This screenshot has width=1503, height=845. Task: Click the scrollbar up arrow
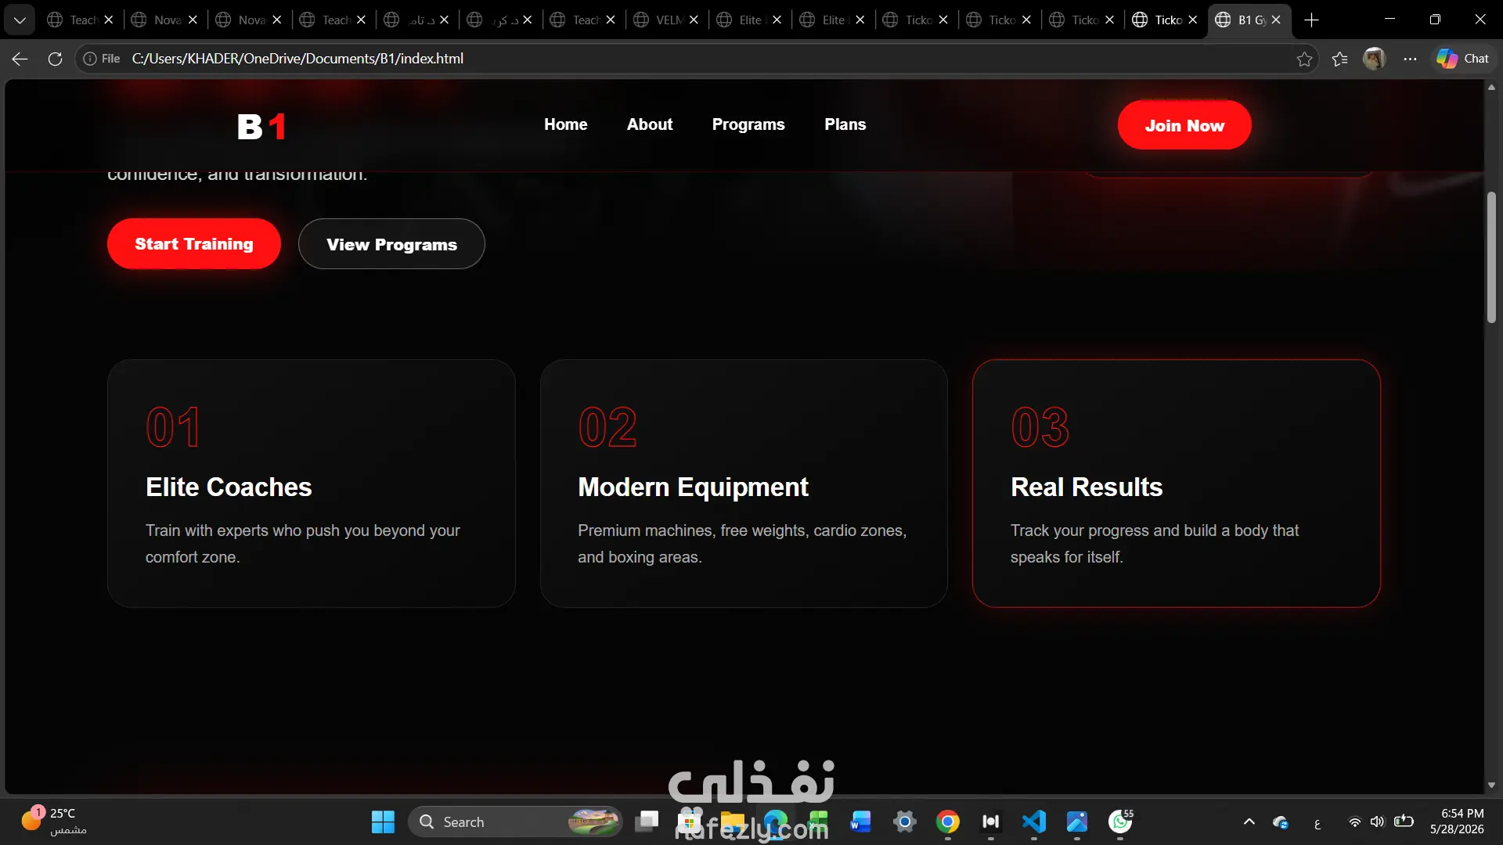click(1491, 88)
